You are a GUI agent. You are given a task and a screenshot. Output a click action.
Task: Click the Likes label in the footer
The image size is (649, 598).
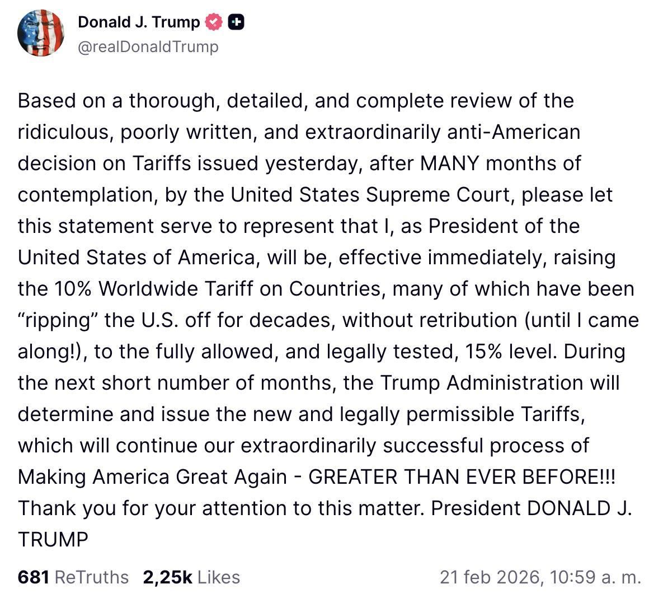click(219, 577)
